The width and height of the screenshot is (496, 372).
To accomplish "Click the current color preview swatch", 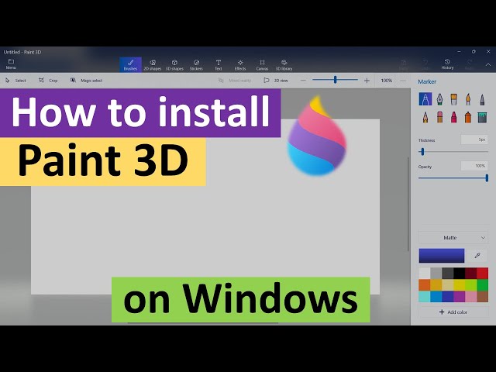I will point(441,256).
